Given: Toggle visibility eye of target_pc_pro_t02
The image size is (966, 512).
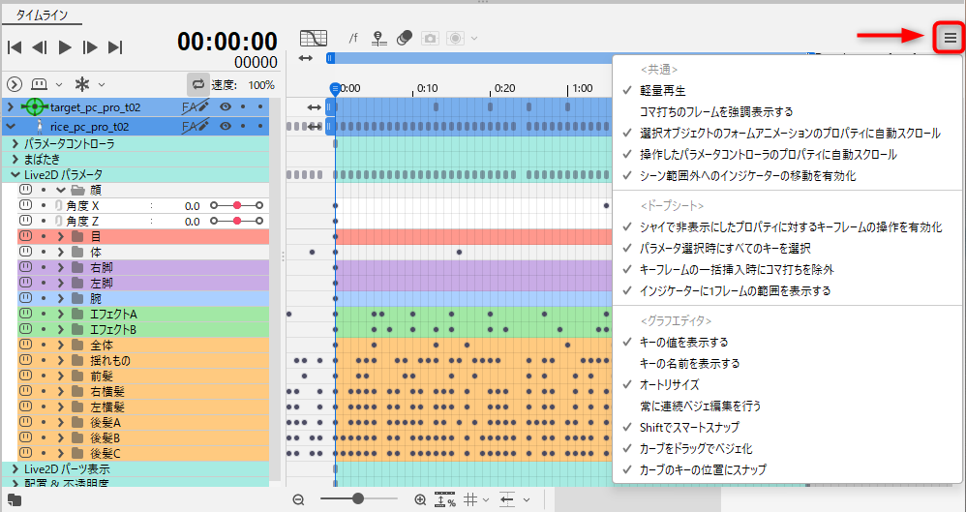Looking at the screenshot, I should [x=226, y=107].
